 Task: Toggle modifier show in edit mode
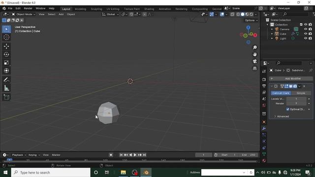(286, 87)
